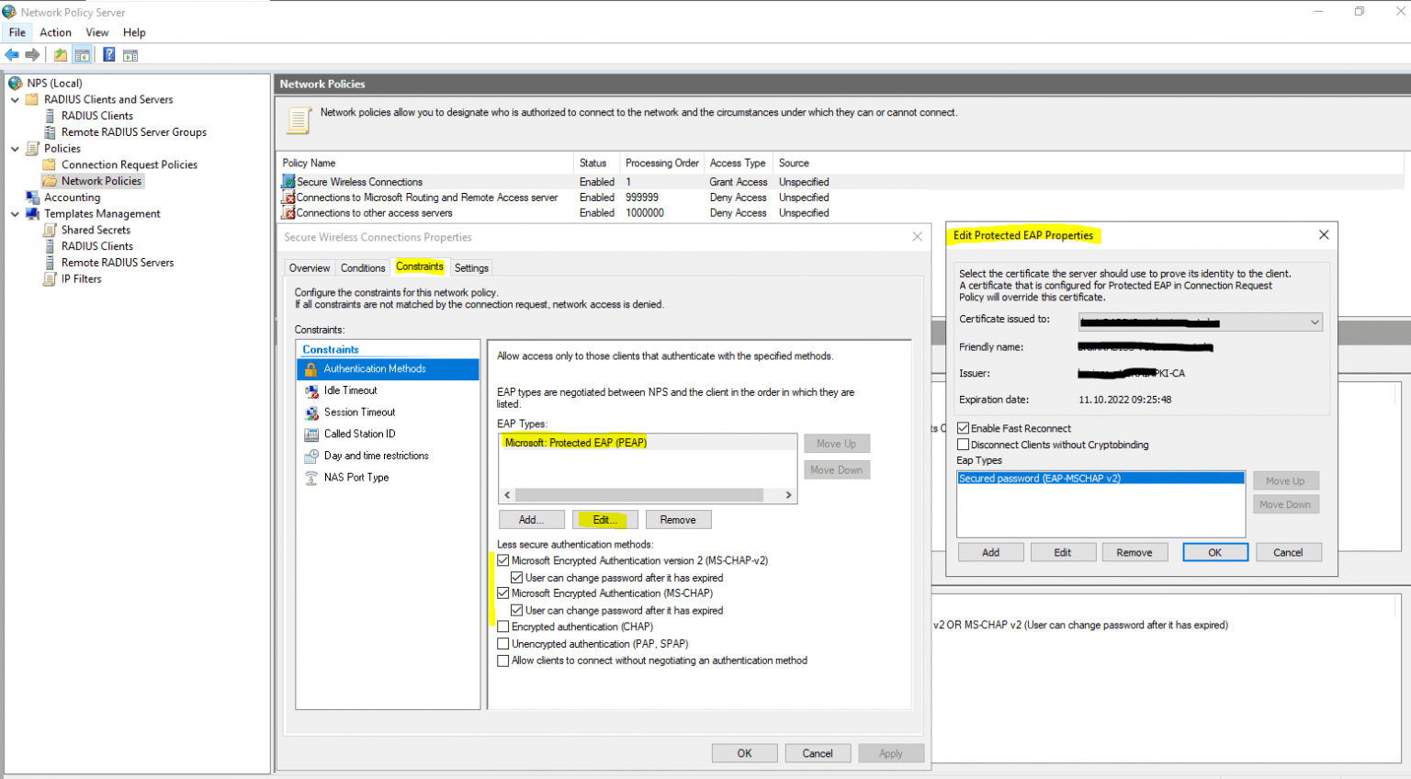Screen dimensions: 1411x779
Task: Uncheck Encrypted authentication (CHAP)
Action: click(x=503, y=626)
